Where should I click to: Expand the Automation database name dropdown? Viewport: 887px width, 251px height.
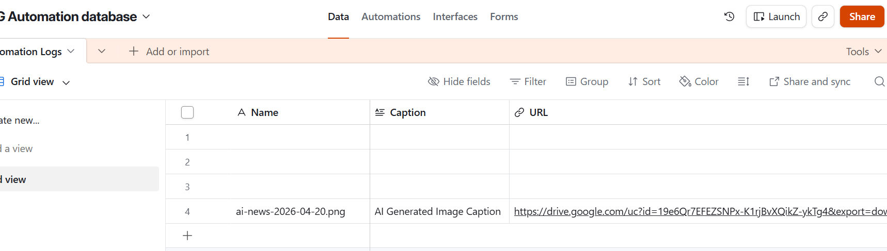point(146,16)
